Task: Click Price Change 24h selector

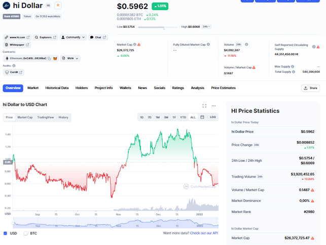Action: pyautogui.click(x=257, y=145)
